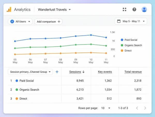
Task: Click Paid Social data point on 11 May
Action: tap(106, 38)
